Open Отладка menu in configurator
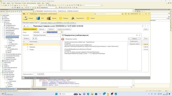 24,3
